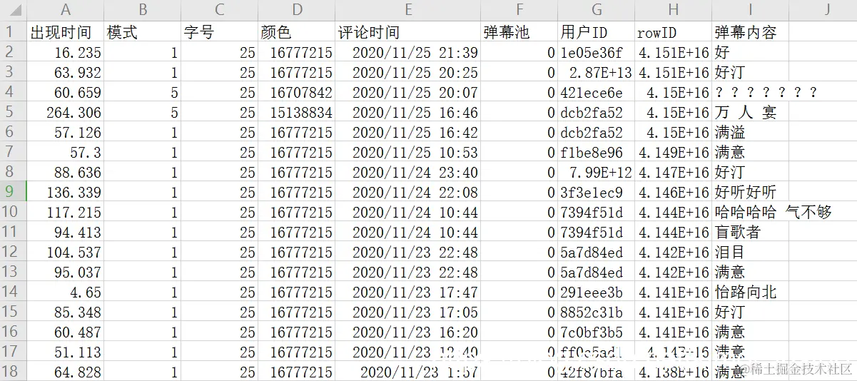This screenshot has height=381, width=857.
Task: Select user ID cell 1e05e36f
Action: [597, 52]
